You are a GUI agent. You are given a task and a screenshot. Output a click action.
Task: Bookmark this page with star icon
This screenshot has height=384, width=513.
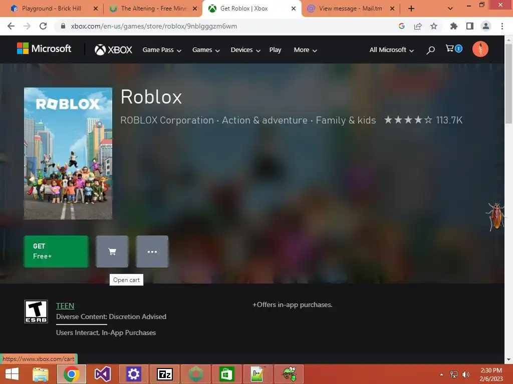(433, 26)
